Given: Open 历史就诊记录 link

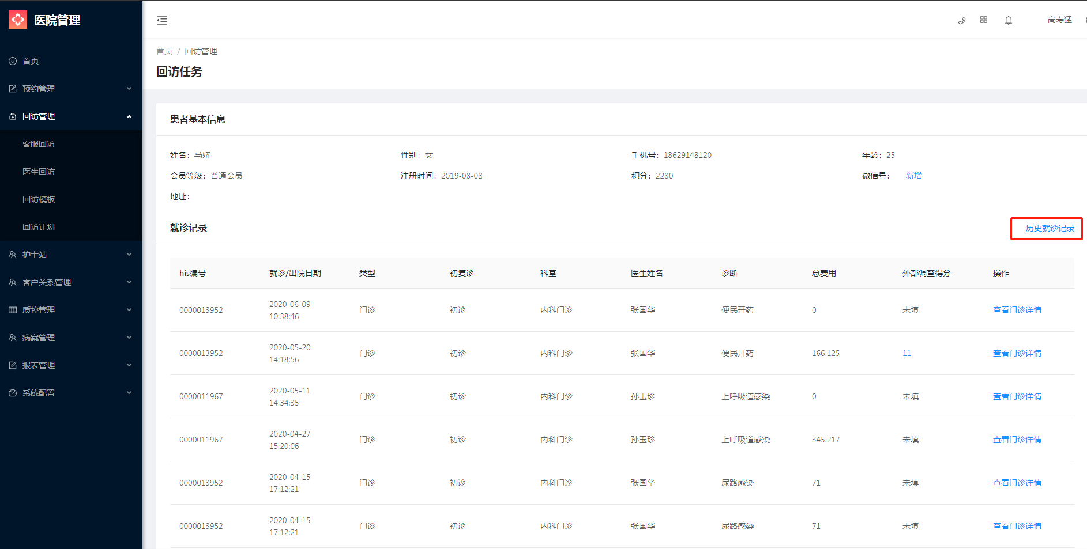Looking at the screenshot, I should click(1050, 228).
